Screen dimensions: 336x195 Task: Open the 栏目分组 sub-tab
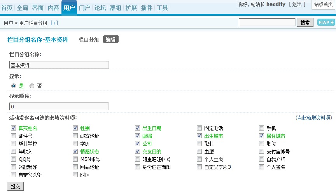tap(89, 40)
